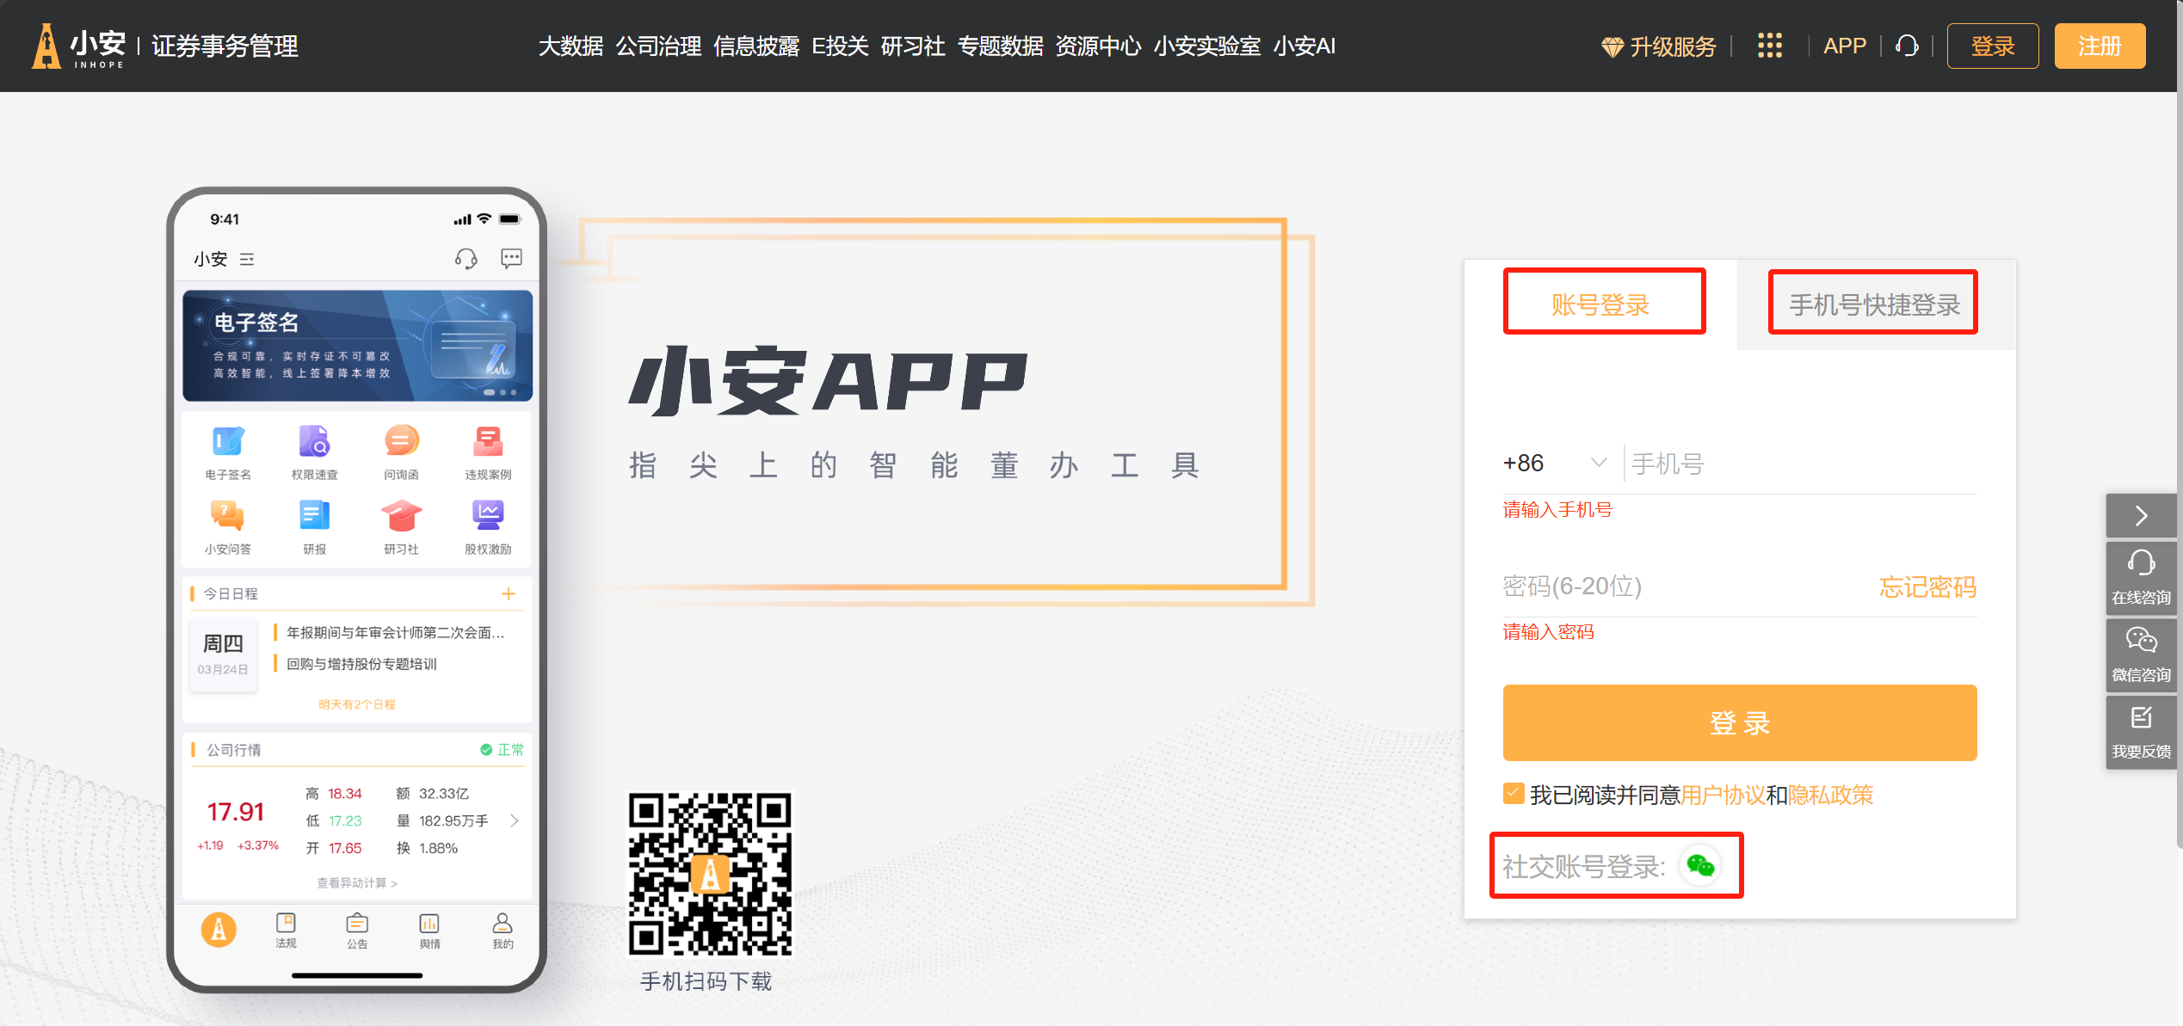Switch to the 手机号快捷登录 tab
Viewport: 2183px width, 1026px height.
coord(1874,304)
